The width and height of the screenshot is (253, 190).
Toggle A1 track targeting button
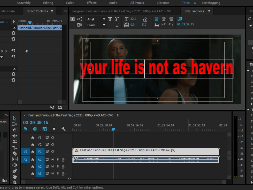(40, 160)
